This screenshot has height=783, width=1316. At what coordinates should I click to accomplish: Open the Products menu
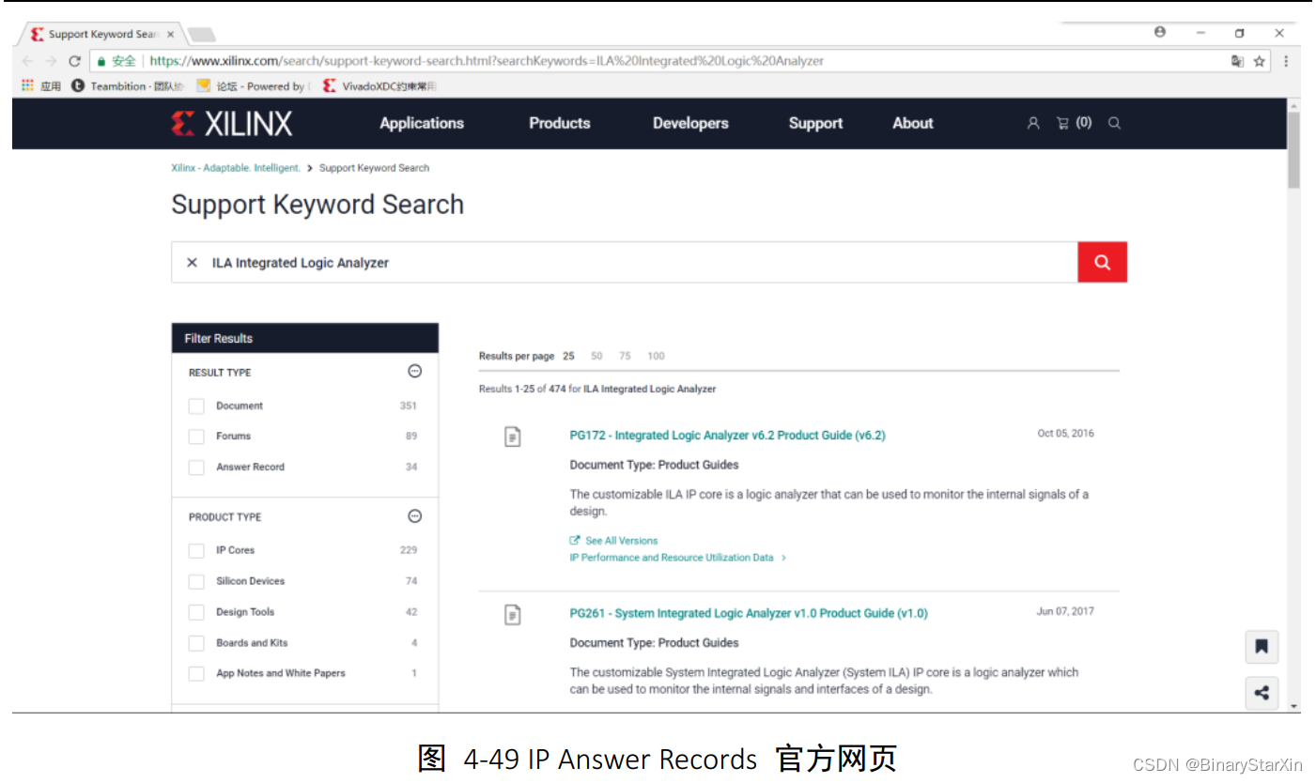point(560,123)
